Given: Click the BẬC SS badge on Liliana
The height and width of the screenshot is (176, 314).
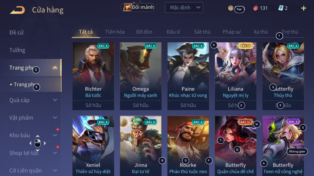Looking at the screenshot, I should 245,46.
